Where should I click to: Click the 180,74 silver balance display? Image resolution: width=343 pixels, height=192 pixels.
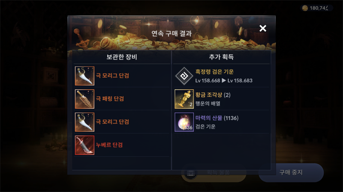(317, 8)
